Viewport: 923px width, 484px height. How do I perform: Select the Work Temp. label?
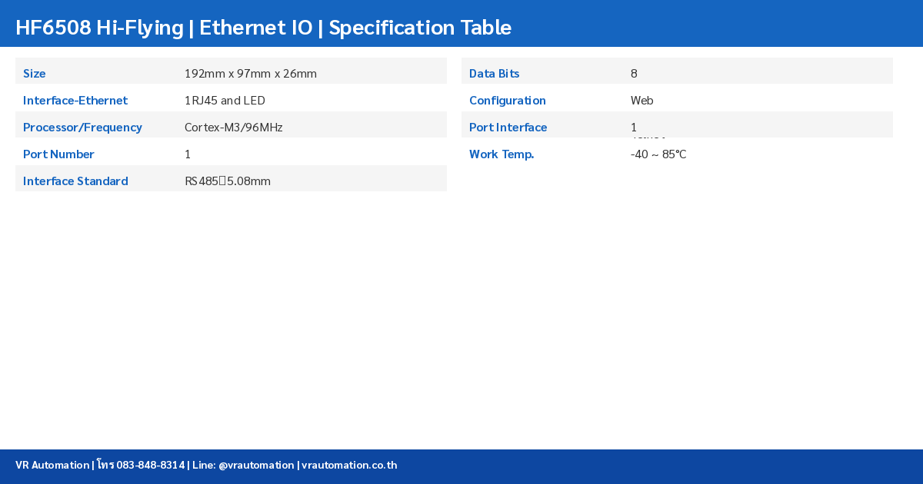point(501,154)
